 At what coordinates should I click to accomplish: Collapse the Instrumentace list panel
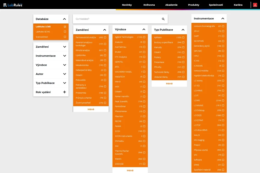coord(223,19)
